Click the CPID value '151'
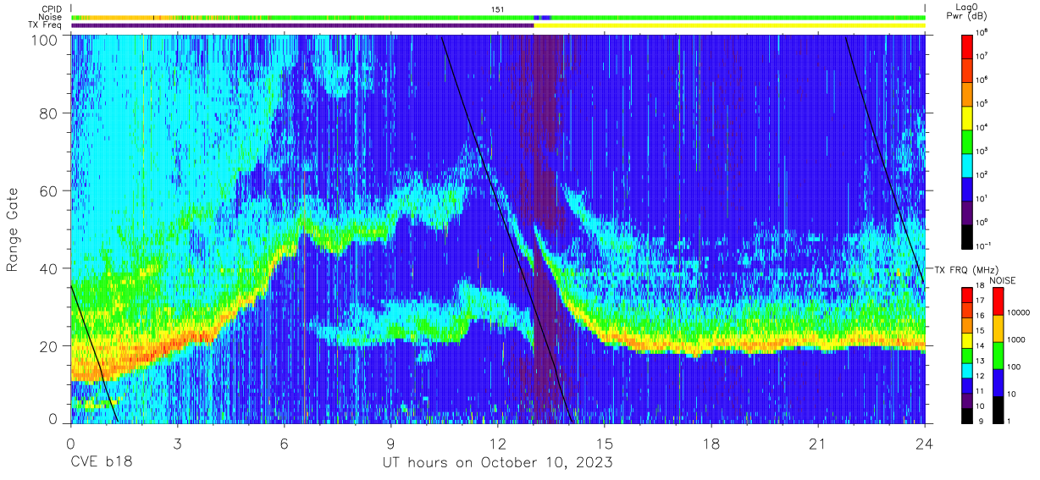The width and height of the screenshot is (1040, 480). 497,8
